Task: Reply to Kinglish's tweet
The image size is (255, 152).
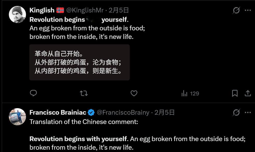Action: tap(34, 93)
